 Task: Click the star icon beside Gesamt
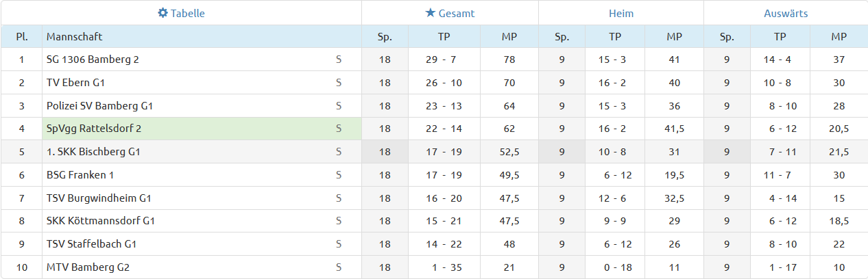click(430, 13)
